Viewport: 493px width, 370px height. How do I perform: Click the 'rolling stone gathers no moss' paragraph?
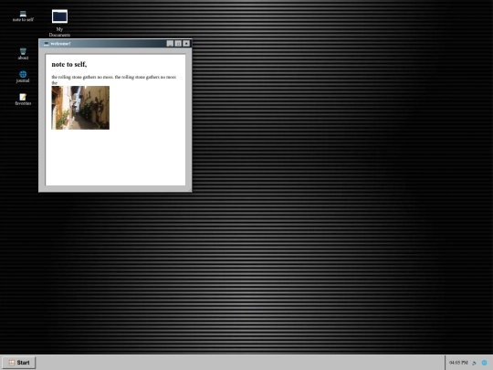(114, 79)
